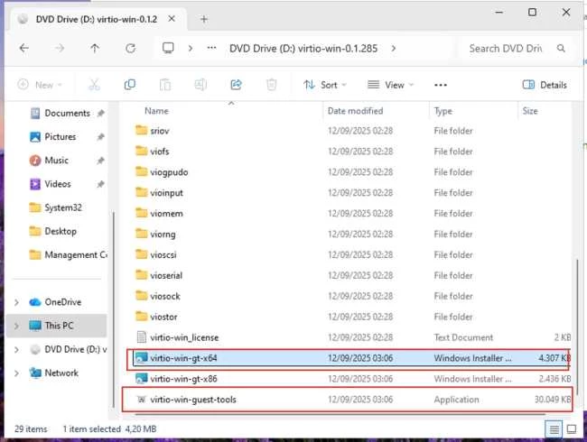Click the Forward navigation arrow
The width and height of the screenshot is (587, 442).
[x=59, y=48]
